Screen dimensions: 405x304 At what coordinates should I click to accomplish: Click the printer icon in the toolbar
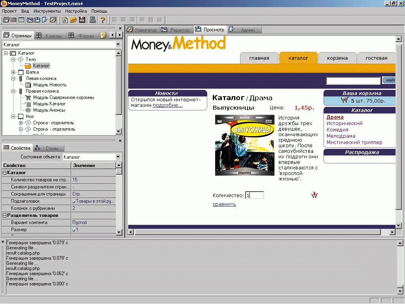point(92,20)
